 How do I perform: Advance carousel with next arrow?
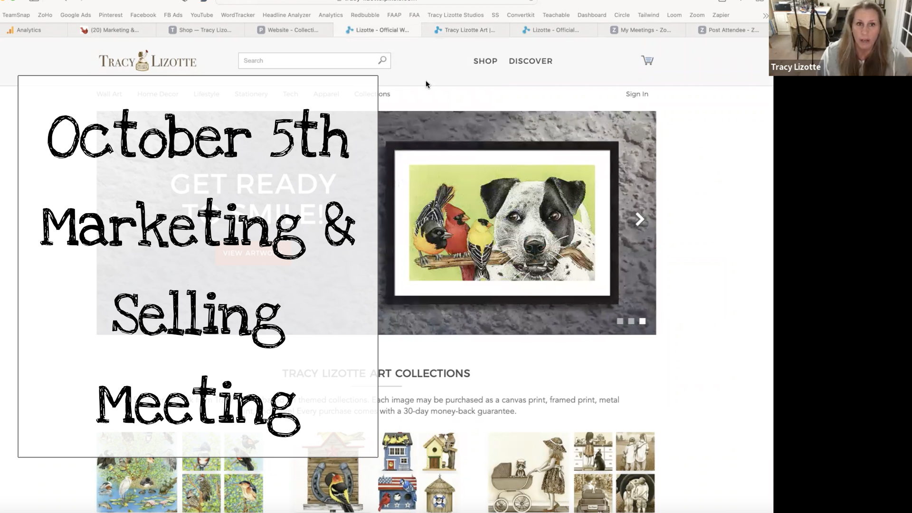pyautogui.click(x=639, y=219)
